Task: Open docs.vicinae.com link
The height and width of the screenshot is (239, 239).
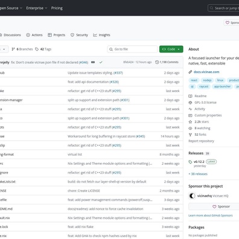Action: pyautogui.click(x=206, y=72)
